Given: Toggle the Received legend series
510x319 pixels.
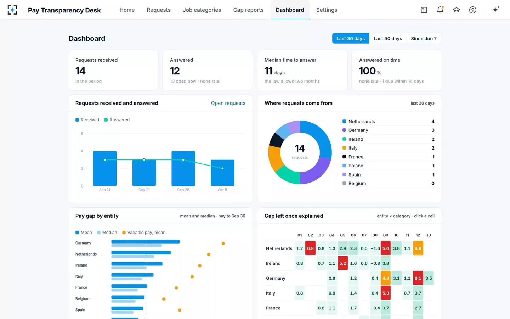Looking at the screenshot, I should click(87, 120).
